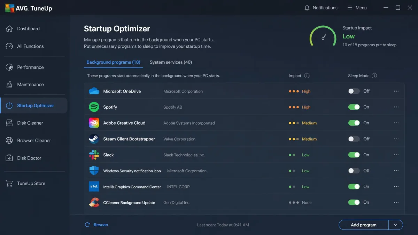Image resolution: width=418 pixels, height=235 pixels.
Task: Click the Rescan refresh icon
Action: 87,225
